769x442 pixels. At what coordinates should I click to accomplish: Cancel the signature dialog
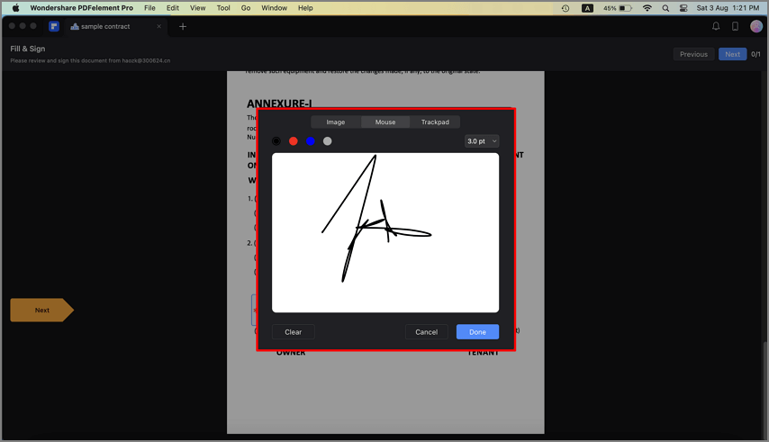[x=426, y=332]
